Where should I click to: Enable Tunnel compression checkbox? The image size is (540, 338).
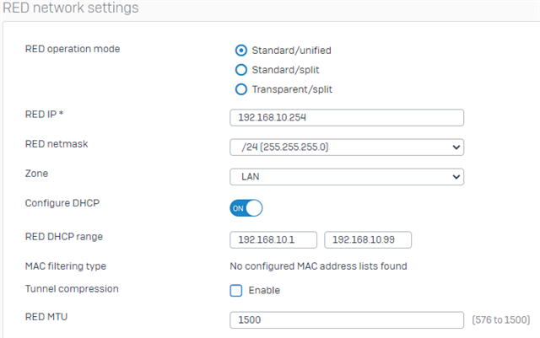236,291
